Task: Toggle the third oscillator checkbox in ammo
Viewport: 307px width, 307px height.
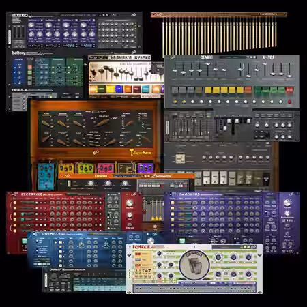Action: coord(76,20)
